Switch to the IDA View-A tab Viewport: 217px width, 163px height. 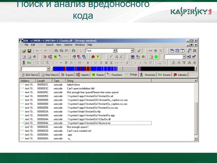click(30, 75)
